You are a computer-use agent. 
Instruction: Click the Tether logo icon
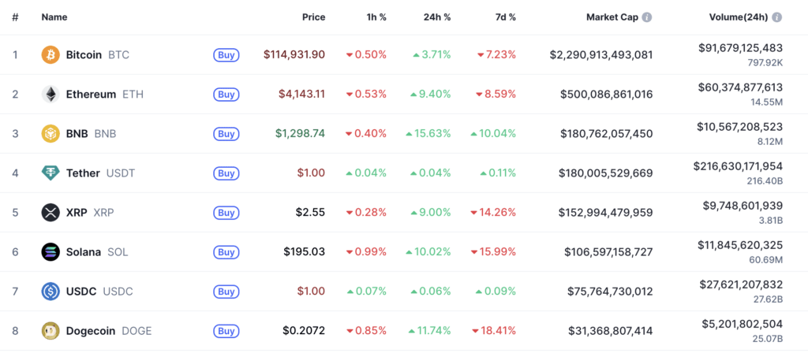50,173
